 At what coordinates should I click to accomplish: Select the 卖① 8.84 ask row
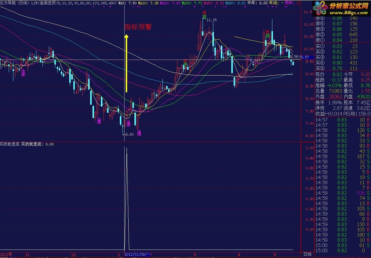(x=337, y=40)
